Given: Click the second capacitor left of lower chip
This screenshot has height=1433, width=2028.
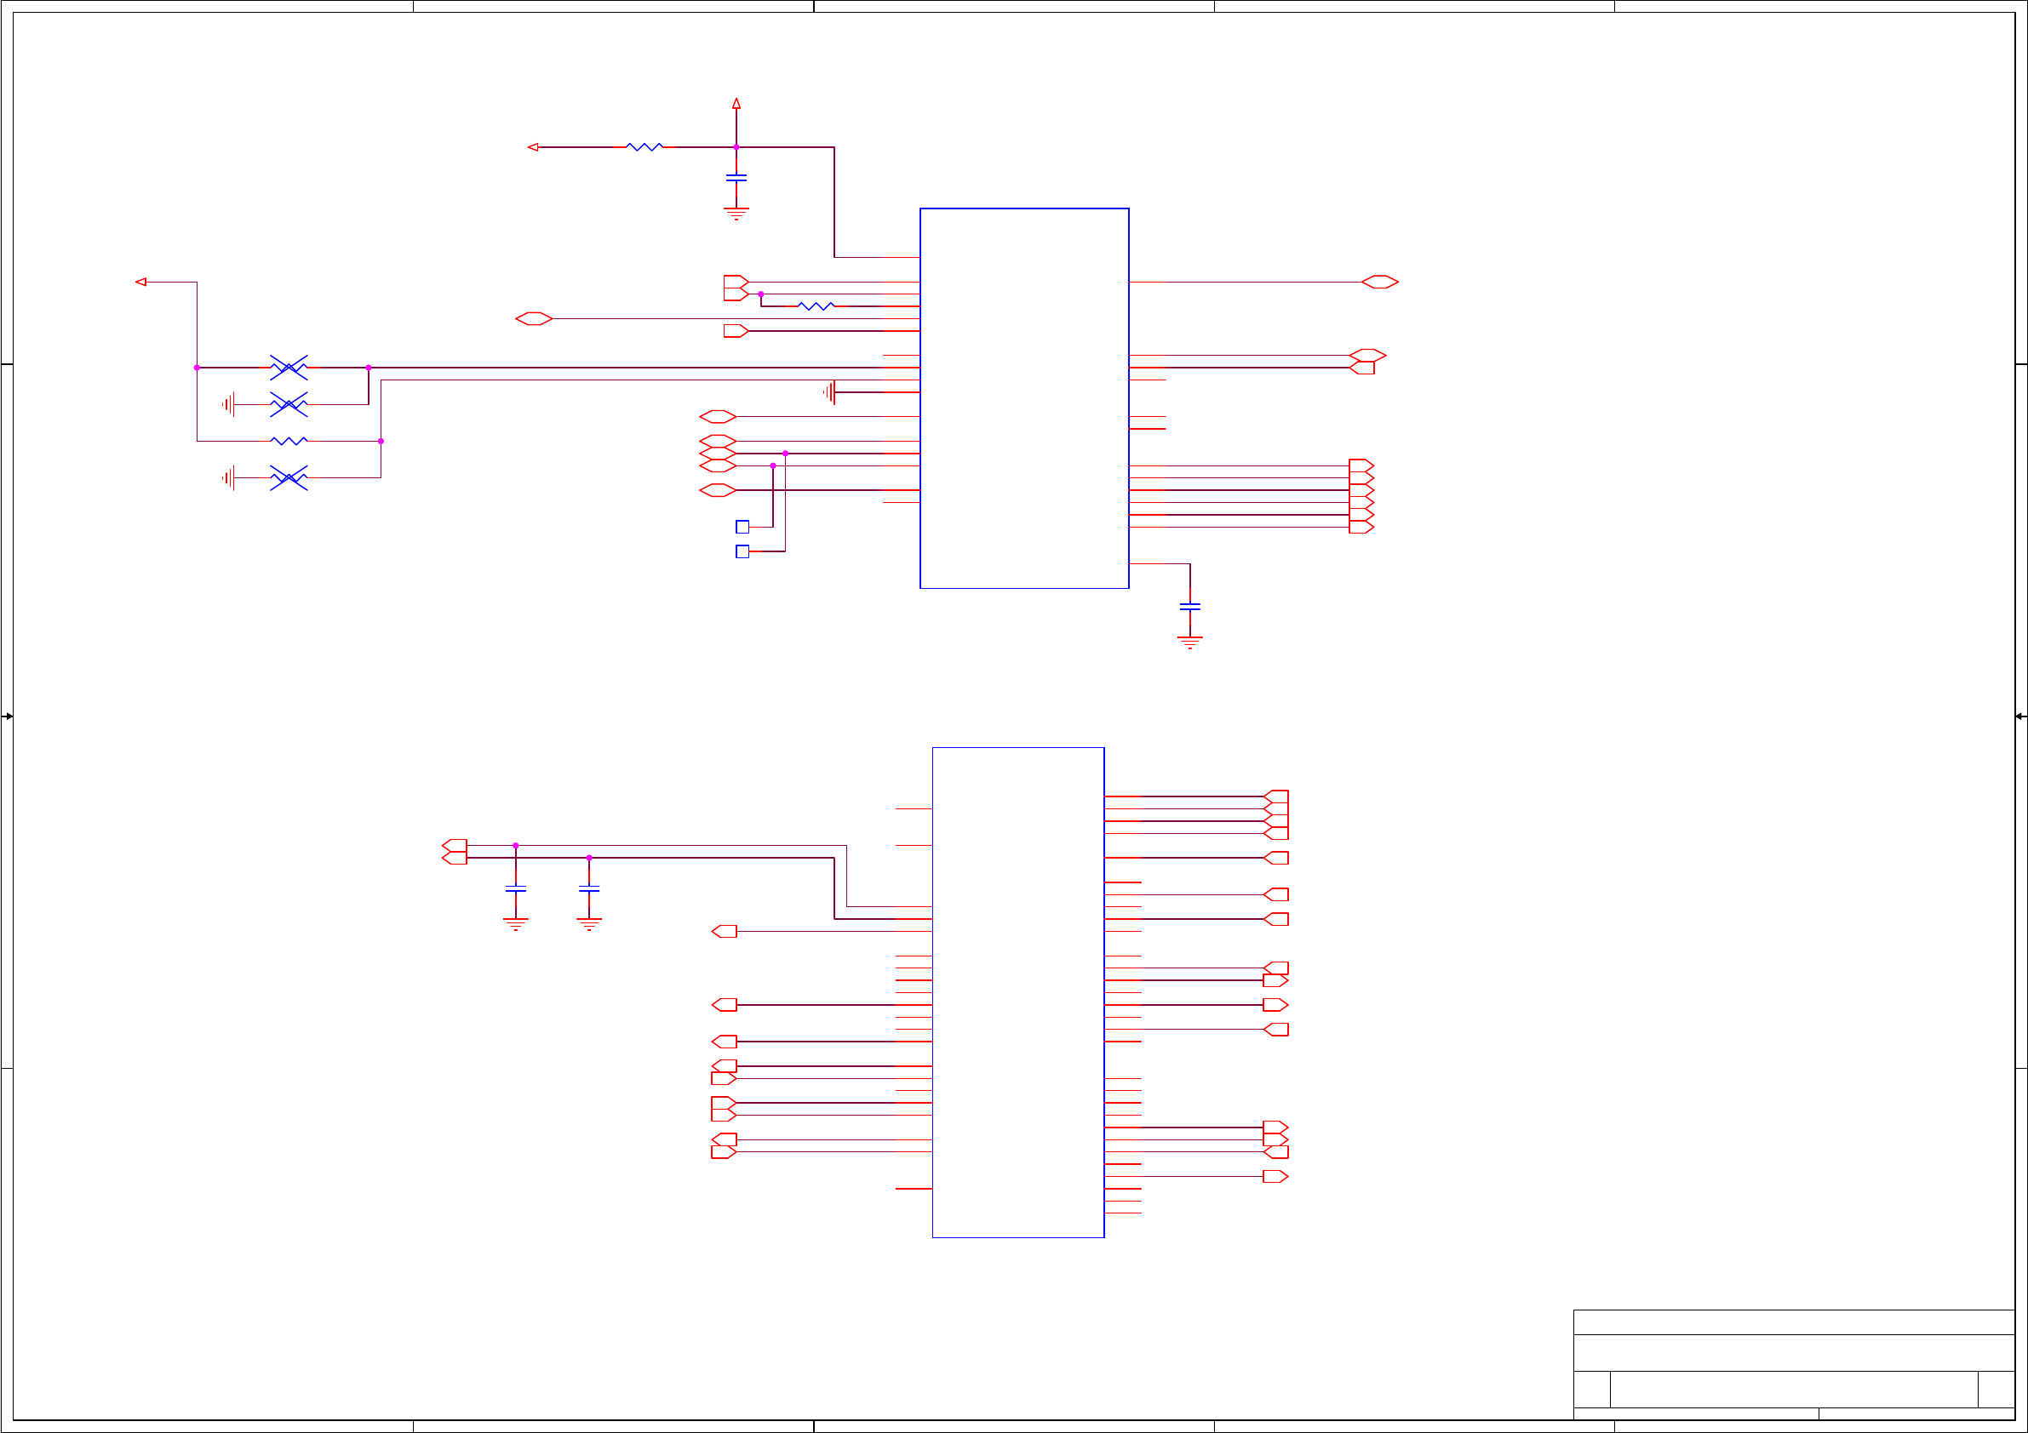Looking at the screenshot, I should (589, 889).
